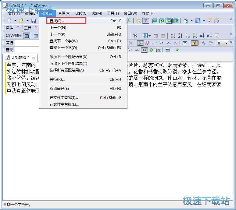Expand main toolbar overflow chevron at far right
The height and width of the screenshot is (210, 236).
[x=231, y=19]
